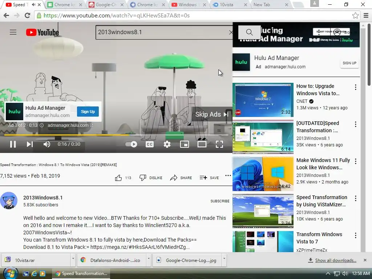Open Windows Start orb
372x279 pixels.
coord(11,273)
